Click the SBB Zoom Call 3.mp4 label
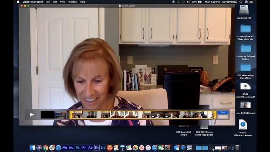 184,133
